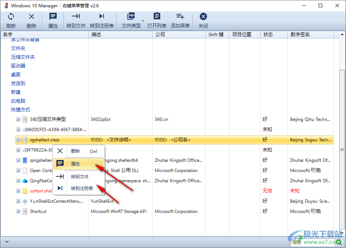
Task: Disable the YunShellExtContextMenu checkbox
Action: pos(18,201)
